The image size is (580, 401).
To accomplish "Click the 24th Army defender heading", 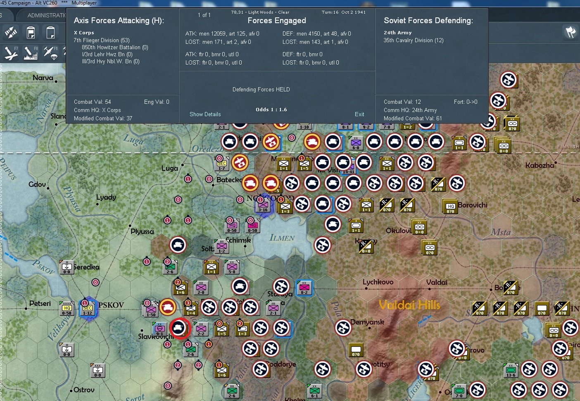I will (398, 33).
